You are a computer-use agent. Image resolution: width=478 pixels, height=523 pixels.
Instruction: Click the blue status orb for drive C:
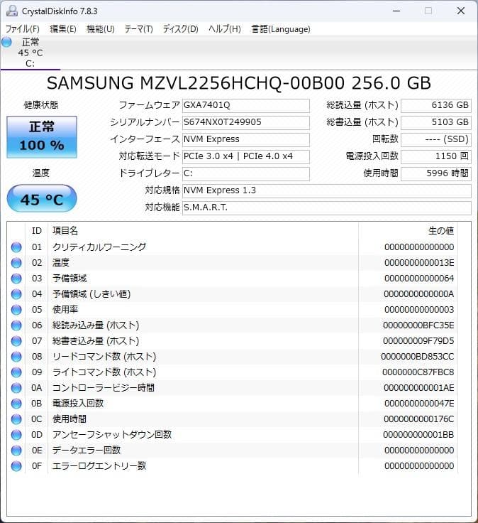[x=6, y=42]
